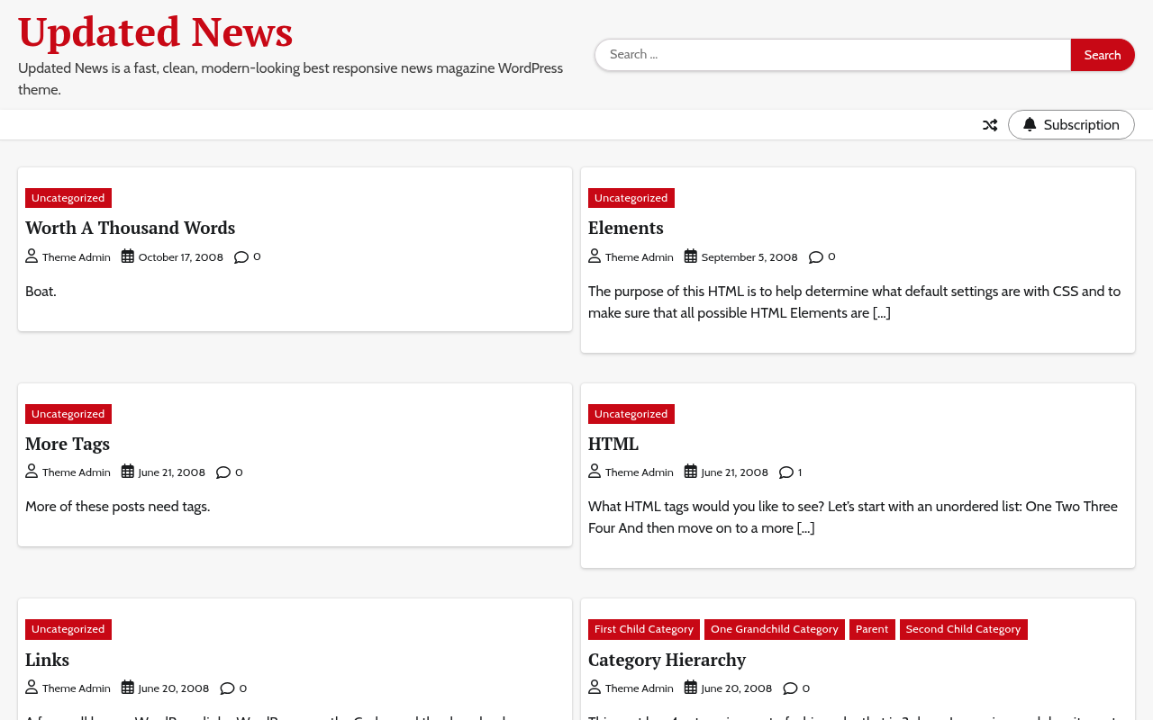Open the Category Hierarchy post title
This screenshot has height=720, width=1153.
[x=667, y=660]
